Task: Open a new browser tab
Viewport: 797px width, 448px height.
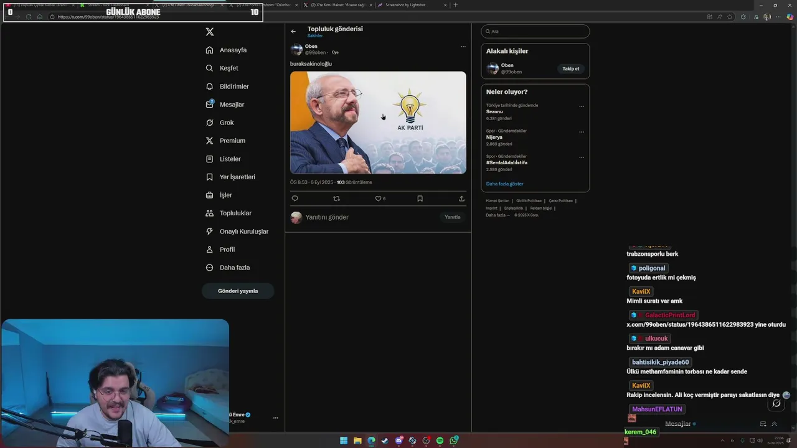Action: pyautogui.click(x=455, y=5)
